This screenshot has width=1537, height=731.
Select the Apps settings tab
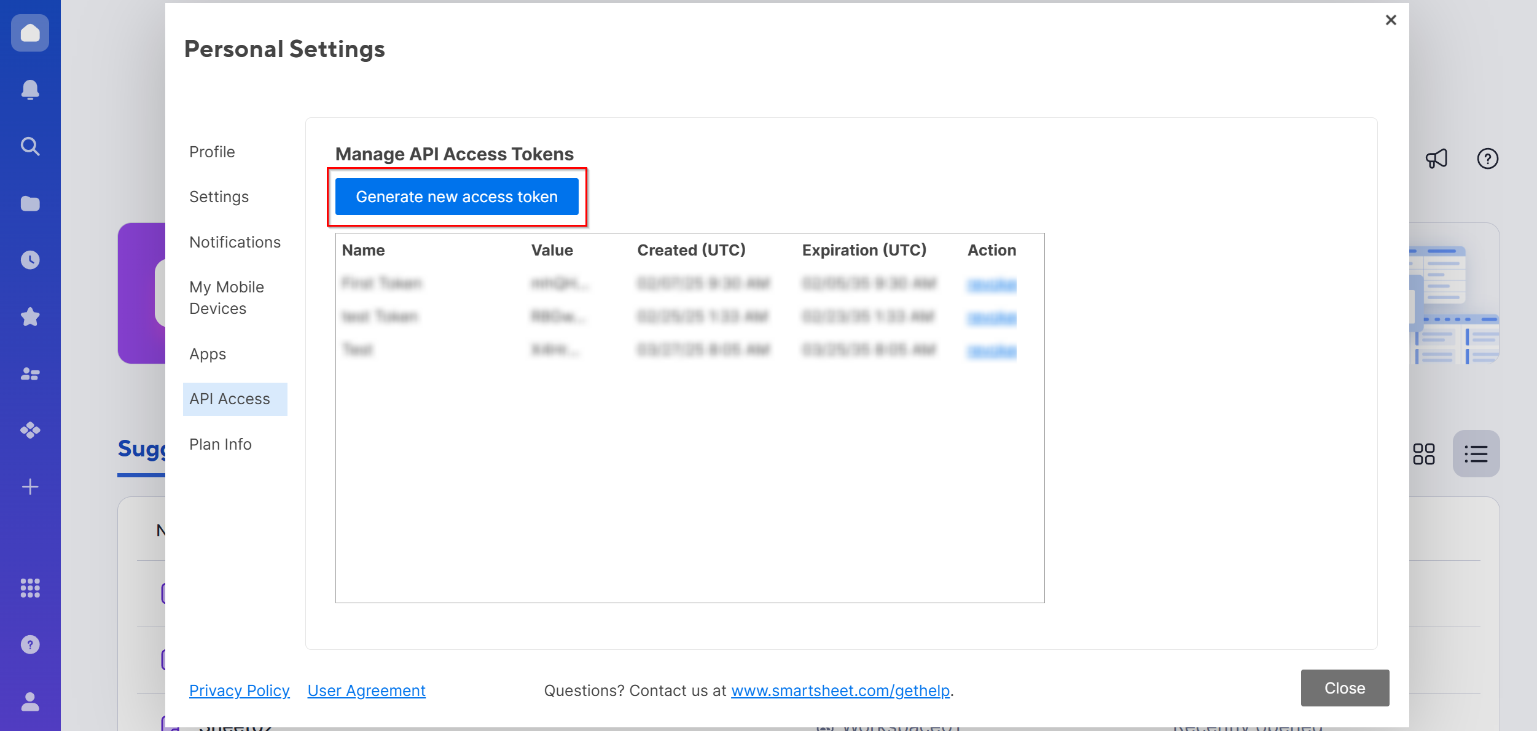click(x=207, y=354)
